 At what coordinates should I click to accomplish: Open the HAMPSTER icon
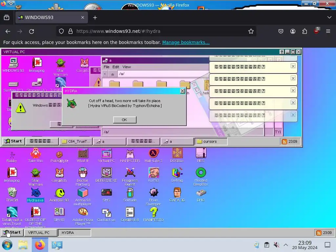[130, 156]
